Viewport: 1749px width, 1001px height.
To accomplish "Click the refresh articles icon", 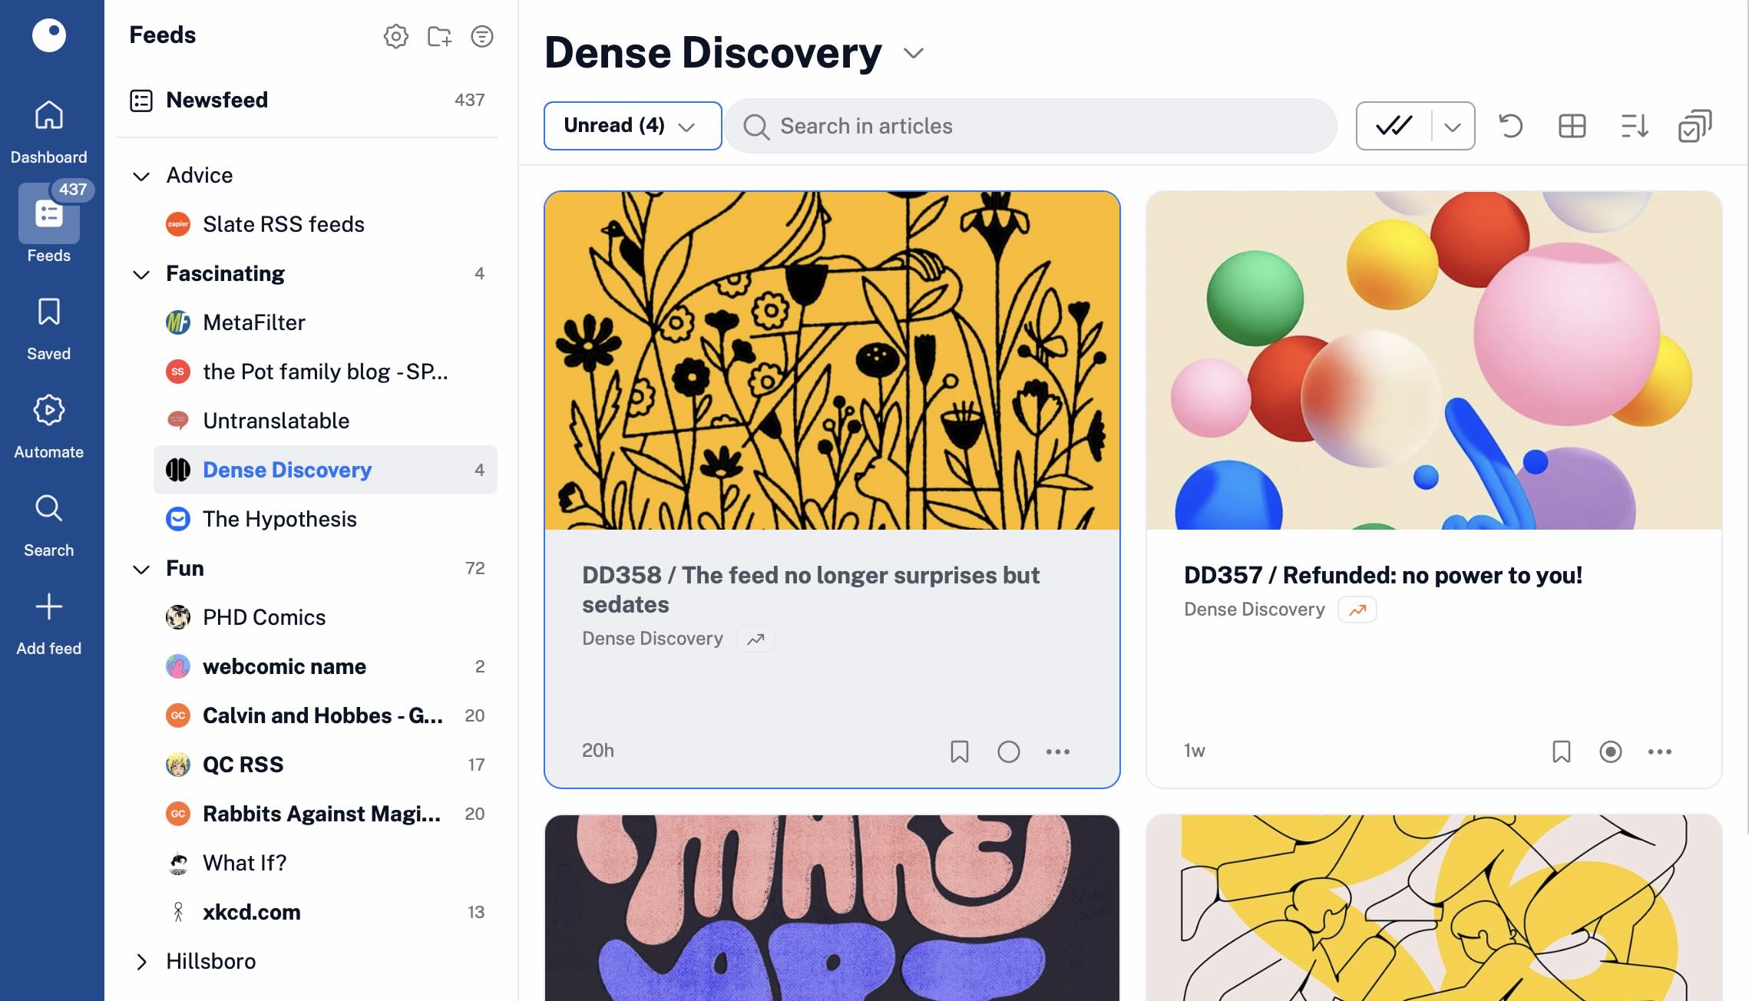I will pos(1510,126).
